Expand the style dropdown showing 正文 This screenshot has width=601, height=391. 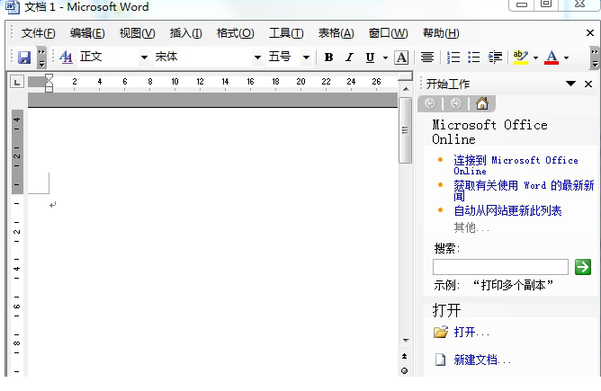[144, 58]
